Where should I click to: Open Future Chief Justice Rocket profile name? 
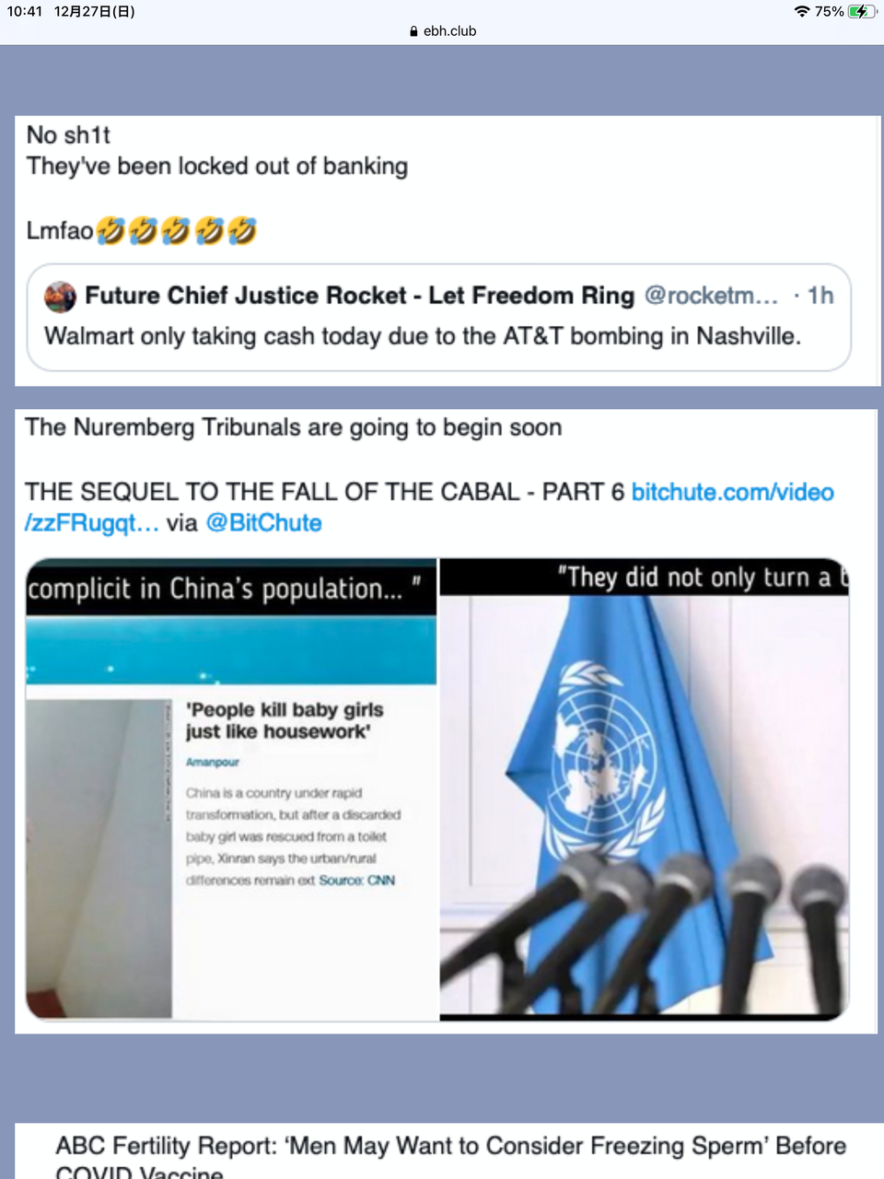359,296
